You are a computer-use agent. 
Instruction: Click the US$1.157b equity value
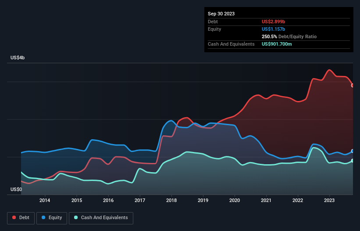click(x=273, y=29)
